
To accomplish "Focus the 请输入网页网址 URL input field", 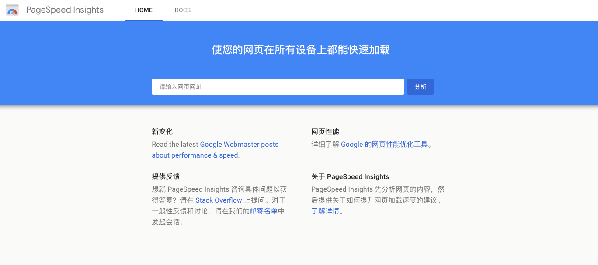I will click(x=278, y=87).
